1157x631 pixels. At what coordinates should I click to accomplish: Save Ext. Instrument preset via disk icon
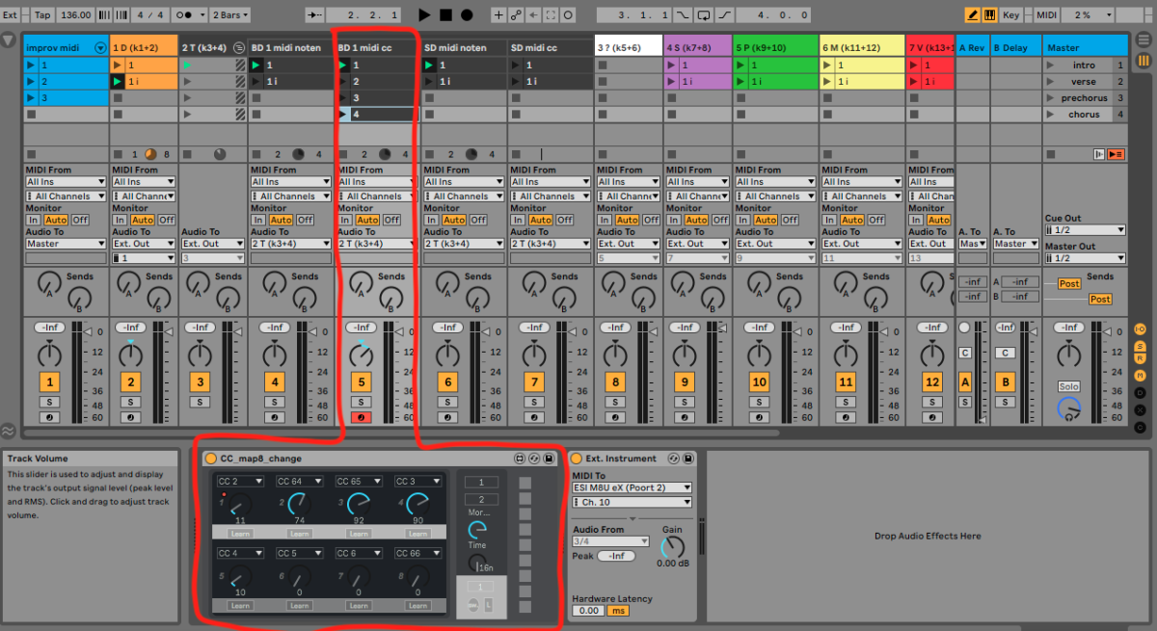click(x=689, y=459)
